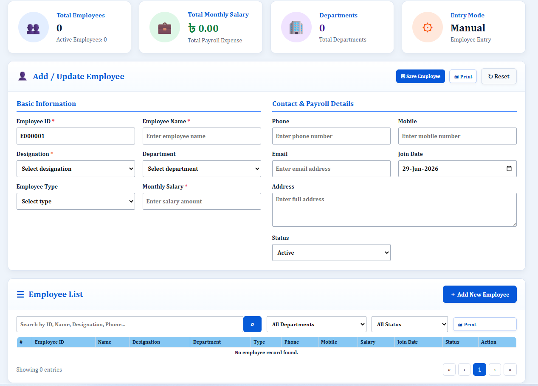Click the 'No employee record found.' message
538x386 pixels.
(266, 353)
